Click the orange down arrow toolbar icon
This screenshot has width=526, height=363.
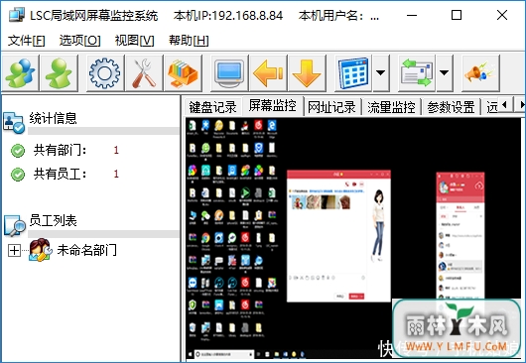pyautogui.click(x=307, y=73)
